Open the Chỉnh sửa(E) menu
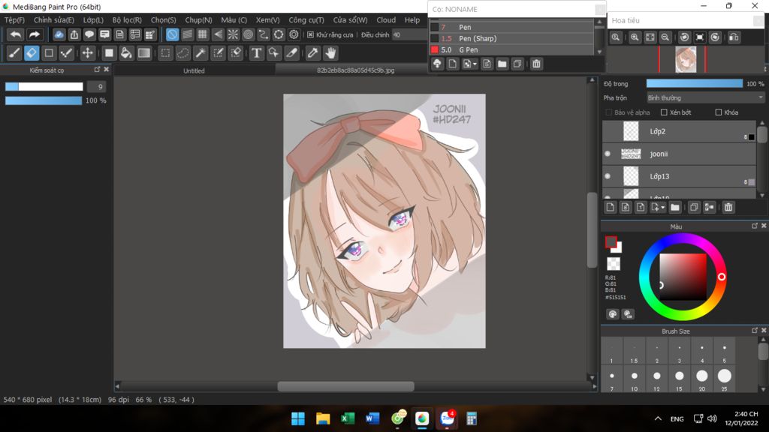The width and height of the screenshot is (769, 432). (x=54, y=20)
